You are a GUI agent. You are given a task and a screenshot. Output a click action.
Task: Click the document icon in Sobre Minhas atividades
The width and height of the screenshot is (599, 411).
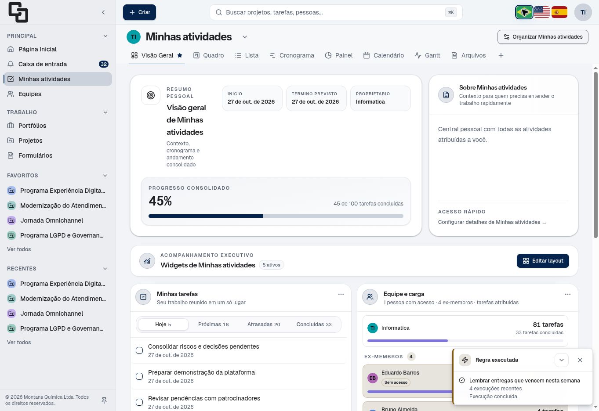pyautogui.click(x=446, y=95)
